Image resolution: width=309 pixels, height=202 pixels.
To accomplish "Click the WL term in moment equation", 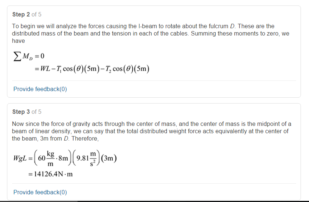I will [x=45, y=68].
